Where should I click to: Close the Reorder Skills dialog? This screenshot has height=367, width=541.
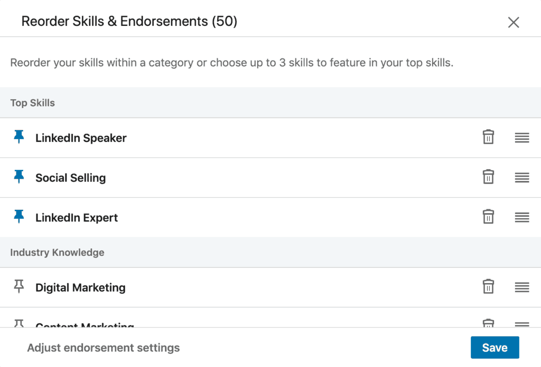pyautogui.click(x=513, y=22)
